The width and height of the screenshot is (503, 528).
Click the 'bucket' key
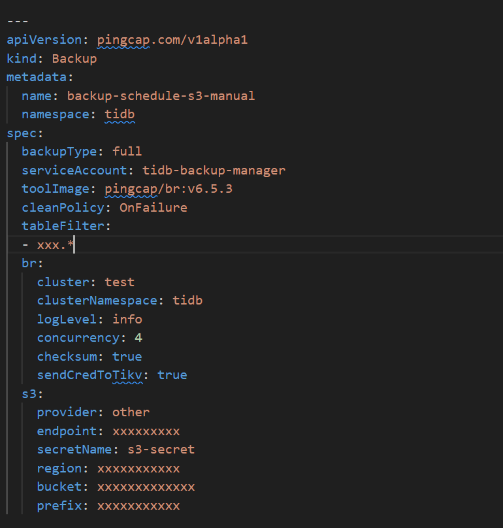59,487
